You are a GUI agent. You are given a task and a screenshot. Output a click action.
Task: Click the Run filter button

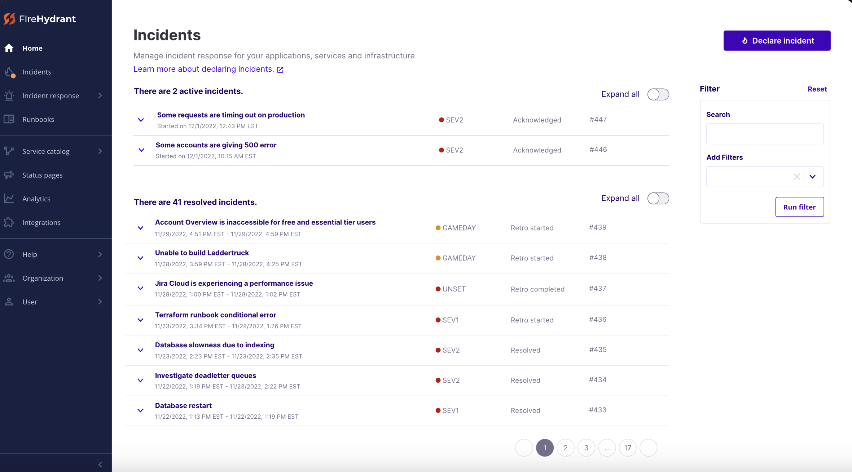(799, 207)
